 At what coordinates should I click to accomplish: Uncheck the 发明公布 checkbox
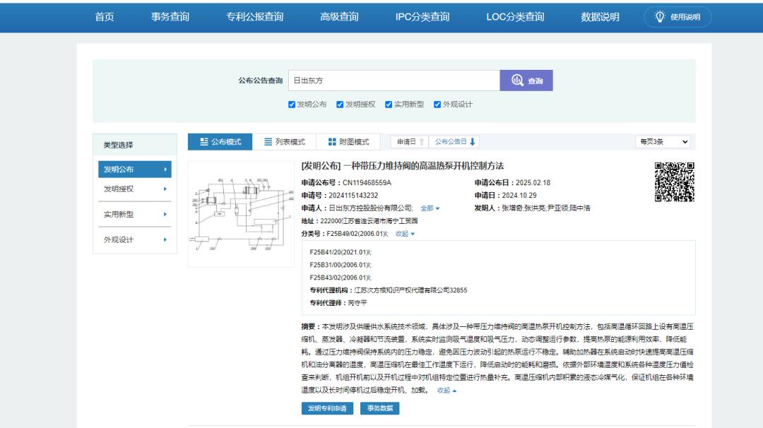coord(292,105)
